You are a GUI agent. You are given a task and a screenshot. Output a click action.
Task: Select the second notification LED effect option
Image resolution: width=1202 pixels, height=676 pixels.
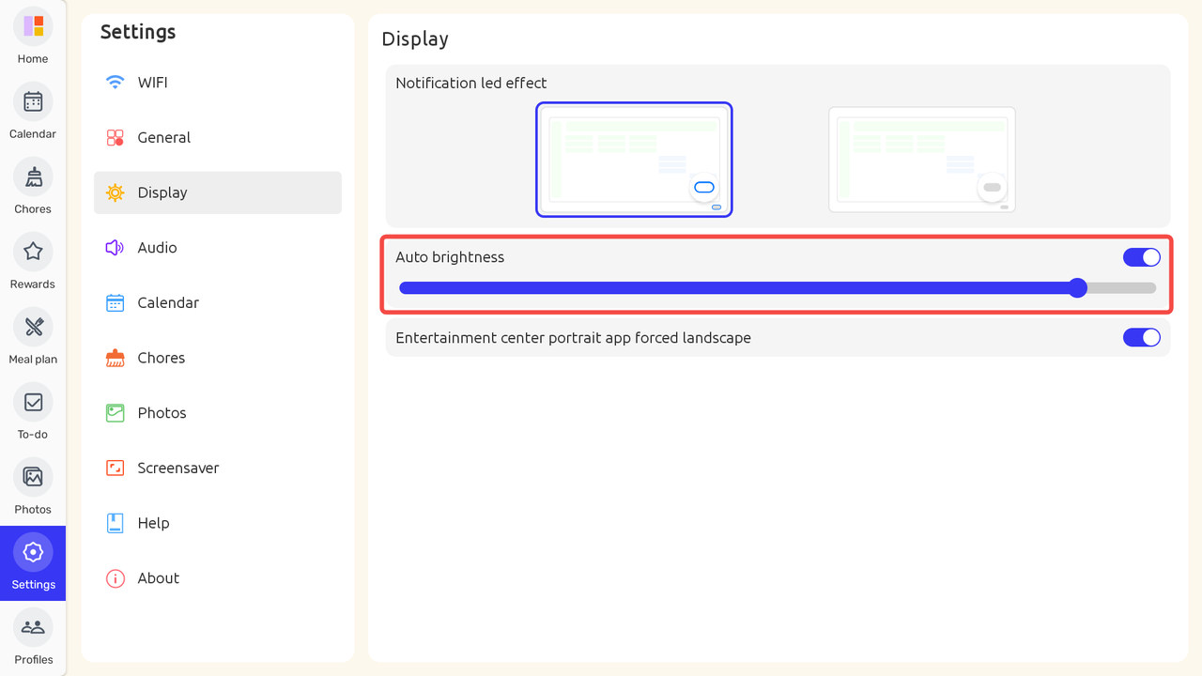(x=921, y=160)
